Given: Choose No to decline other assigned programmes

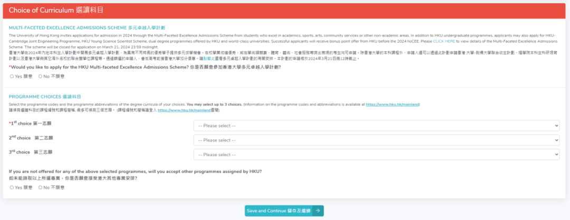Looking at the screenshot, I should [40, 188].
